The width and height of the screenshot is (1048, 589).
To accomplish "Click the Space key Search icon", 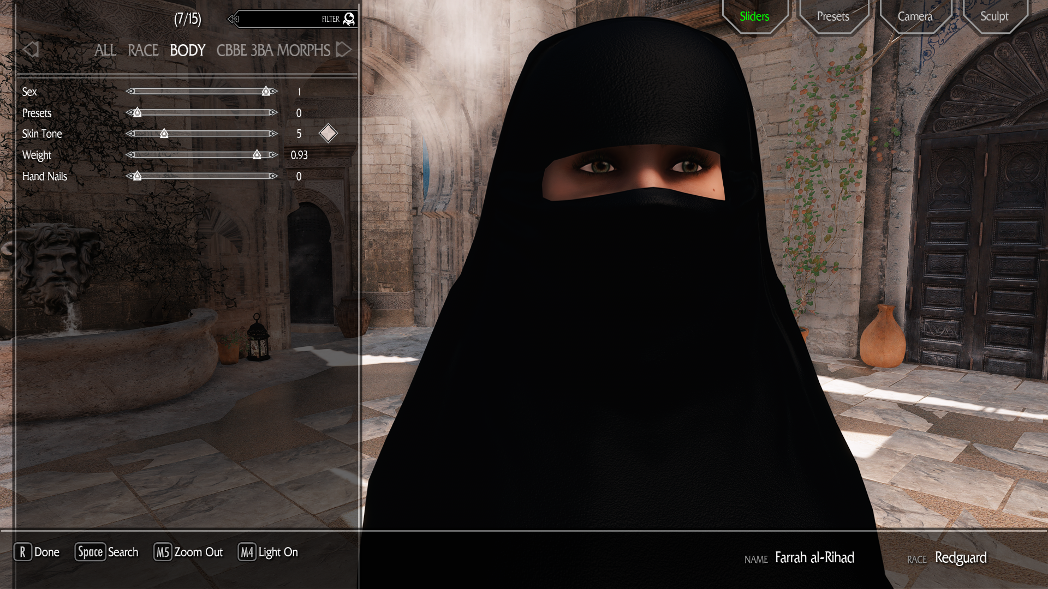I will point(90,552).
